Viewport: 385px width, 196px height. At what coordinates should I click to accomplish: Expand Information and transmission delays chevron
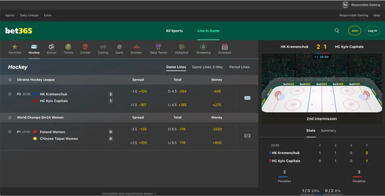tap(155, 194)
